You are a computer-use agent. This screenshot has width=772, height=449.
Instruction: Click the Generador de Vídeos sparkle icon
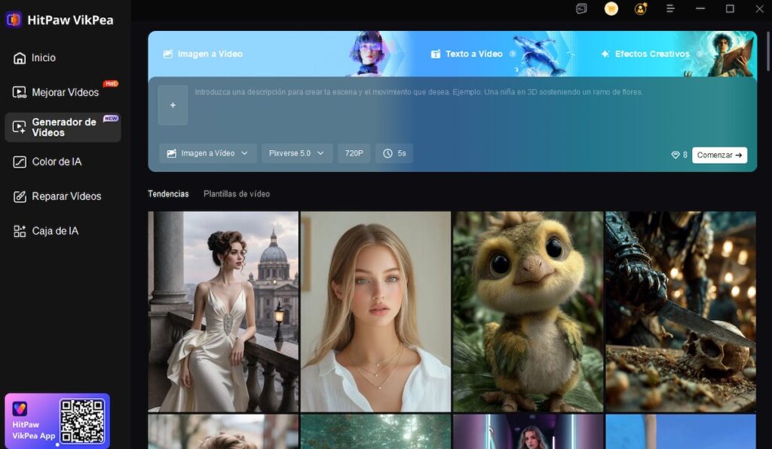coord(19,128)
